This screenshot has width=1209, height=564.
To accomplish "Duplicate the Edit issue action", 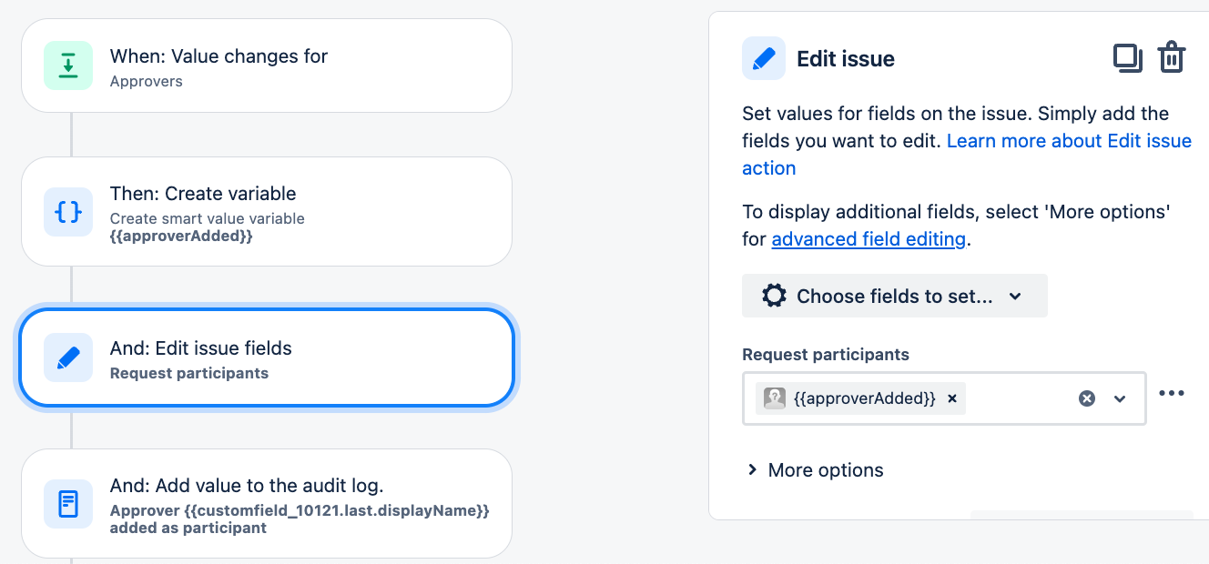I will pos(1128,56).
